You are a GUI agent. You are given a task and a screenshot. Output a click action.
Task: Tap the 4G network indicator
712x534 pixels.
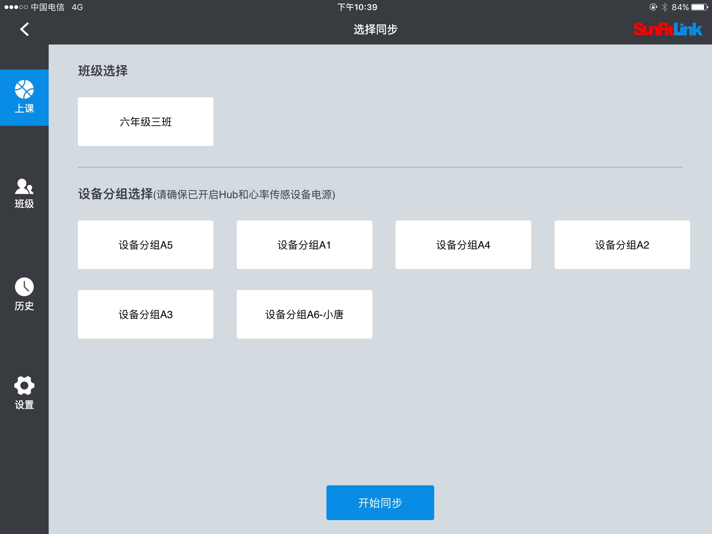[x=77, y=7]
